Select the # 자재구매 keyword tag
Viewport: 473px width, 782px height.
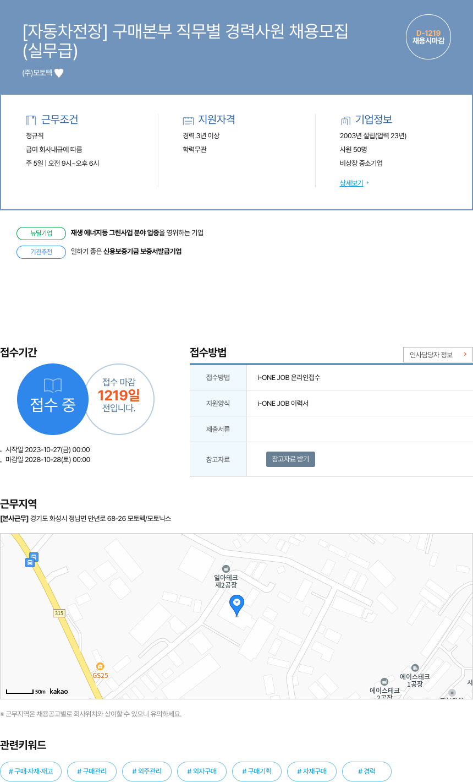(312, 772)
